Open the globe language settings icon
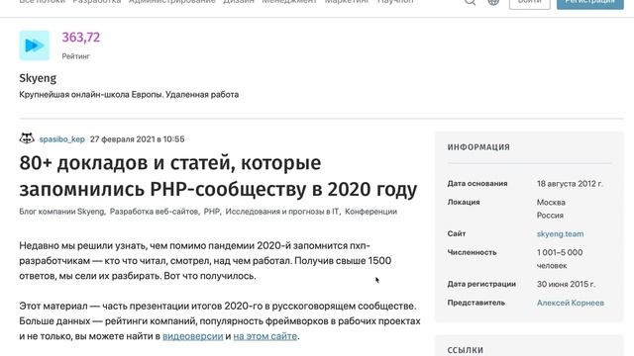 click(x=493, y=2)
